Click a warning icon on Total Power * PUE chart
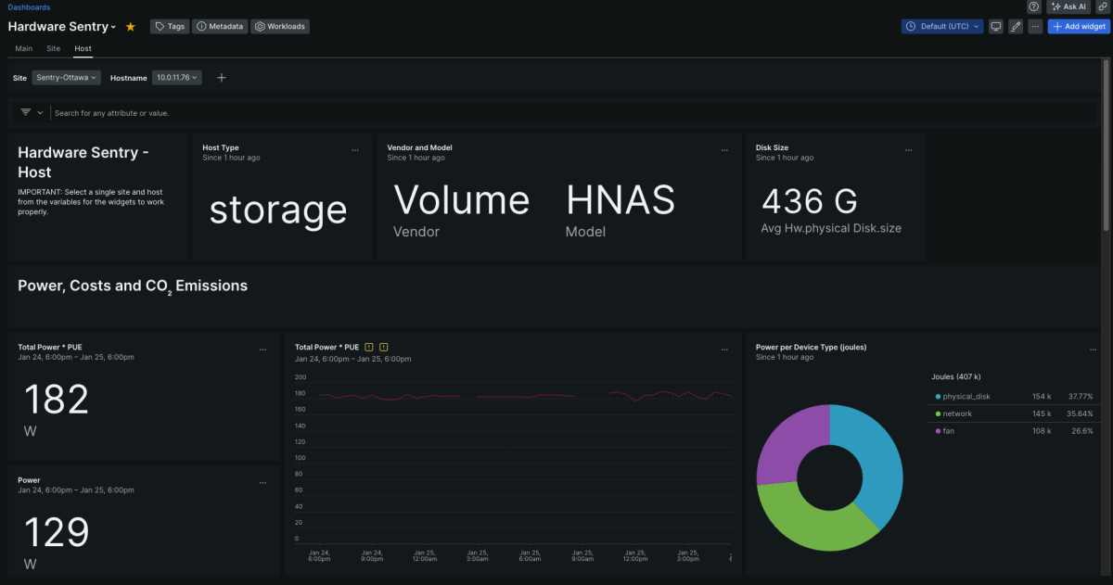1113x585 pixels. click(x=369, y=347)
